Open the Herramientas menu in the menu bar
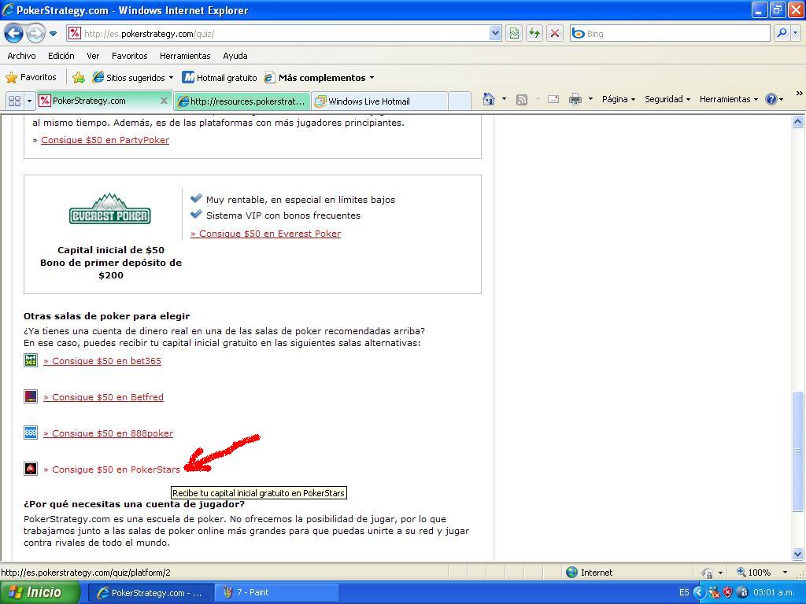The height and width of the screenshot is (604, 806). pyautogui.click(x=185, y=56)
